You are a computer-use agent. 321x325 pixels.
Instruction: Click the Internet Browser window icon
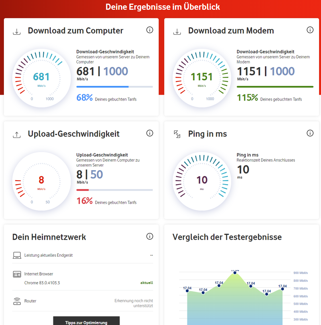tap(17, 274)
